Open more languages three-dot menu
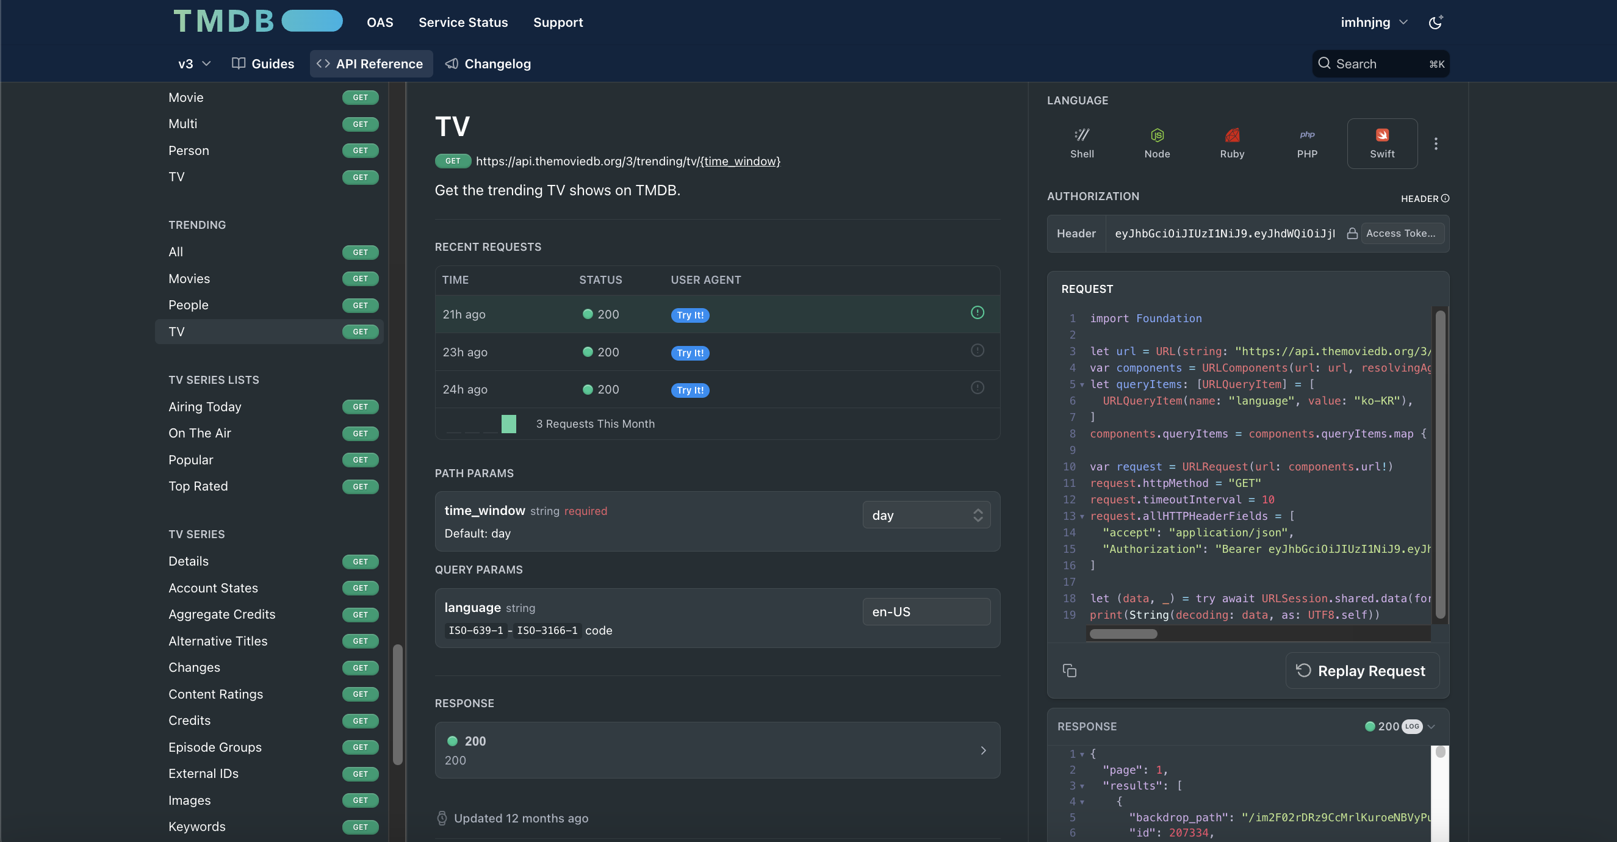Screen dimensions: 1617x842 pos(1436,144)
